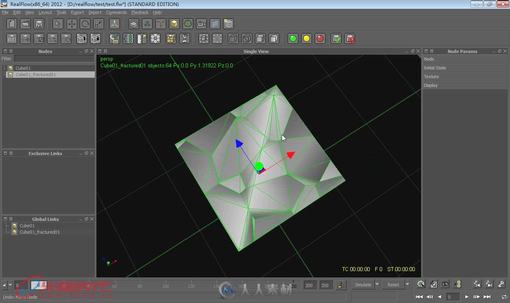Toggle the eye visibility icon in bottom bar
Image resolution: width=510 pixels, height=303 pixels.
(445, 284)
